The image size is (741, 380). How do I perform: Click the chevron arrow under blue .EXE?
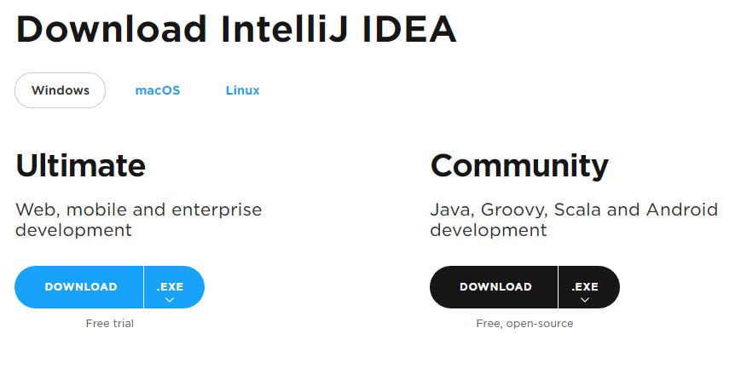click(x=171, y=299)
